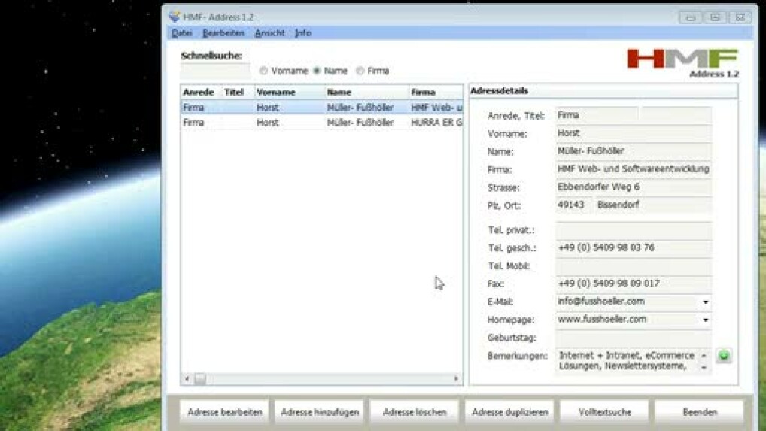
Task: Open the Info menu
Action: (302, 33)
